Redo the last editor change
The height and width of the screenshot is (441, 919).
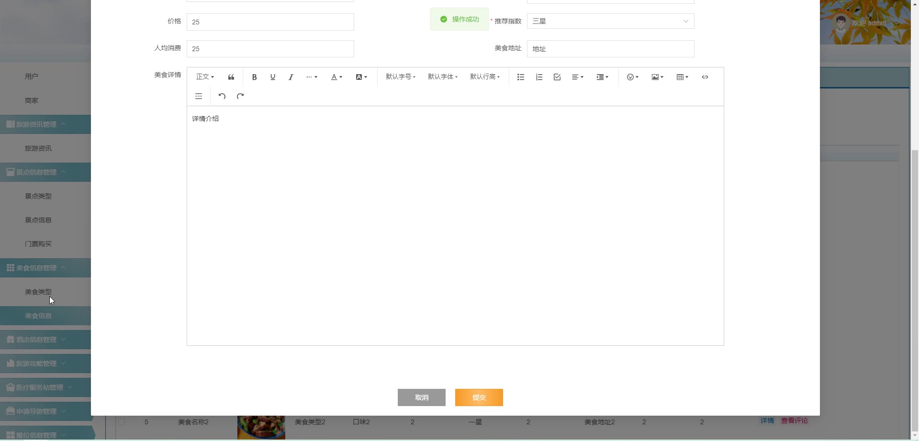(x=240, y=96)
